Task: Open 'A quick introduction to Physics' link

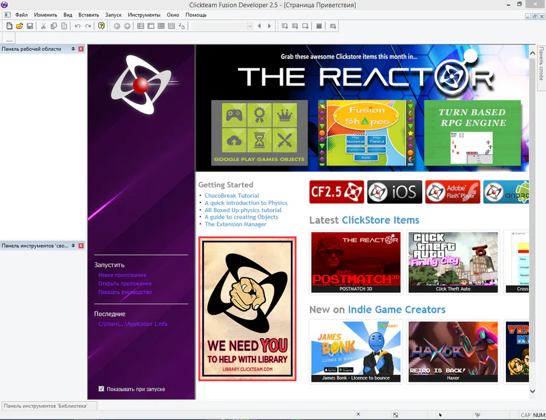Action: 246,203
